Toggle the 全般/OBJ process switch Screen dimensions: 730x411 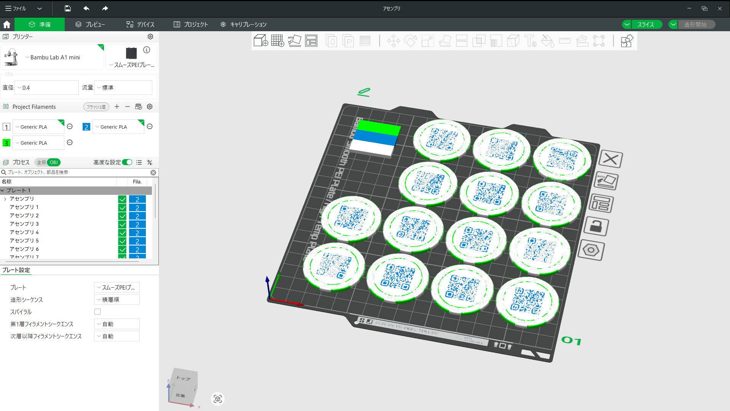[48, 162]
